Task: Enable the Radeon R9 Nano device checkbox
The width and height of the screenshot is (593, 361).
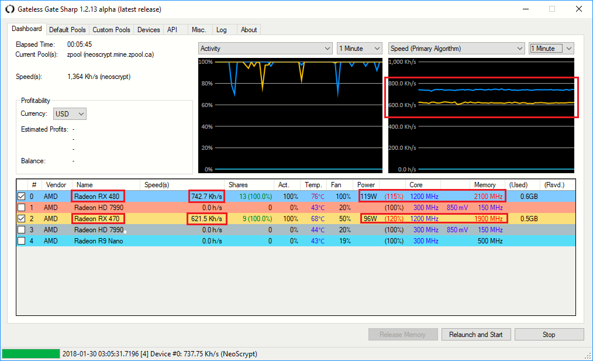Action: (22, 240)
